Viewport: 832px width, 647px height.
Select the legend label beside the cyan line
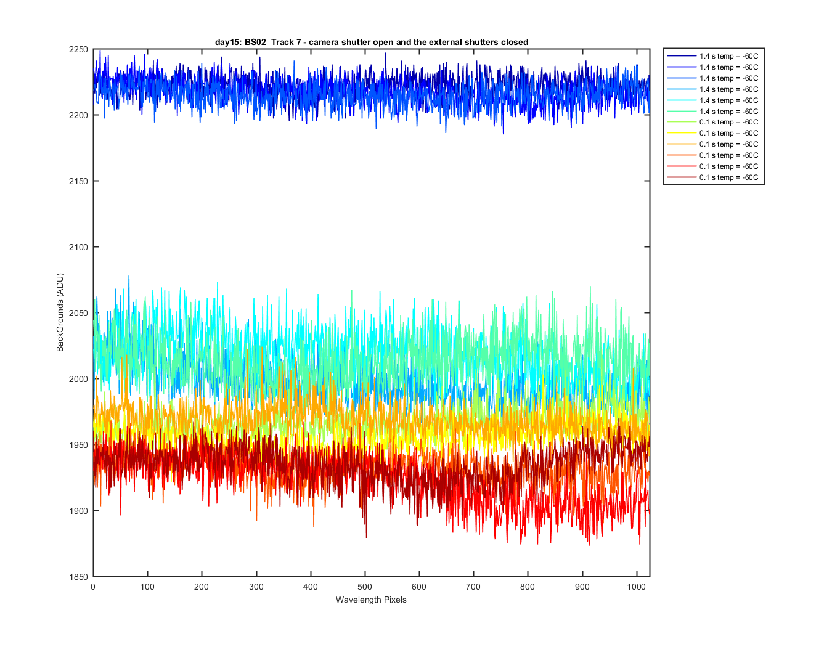tap(728, 100)
